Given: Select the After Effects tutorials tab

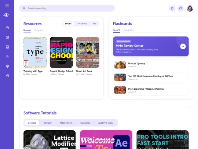Looking at the screenshot, I should click(x=66, y=123).
